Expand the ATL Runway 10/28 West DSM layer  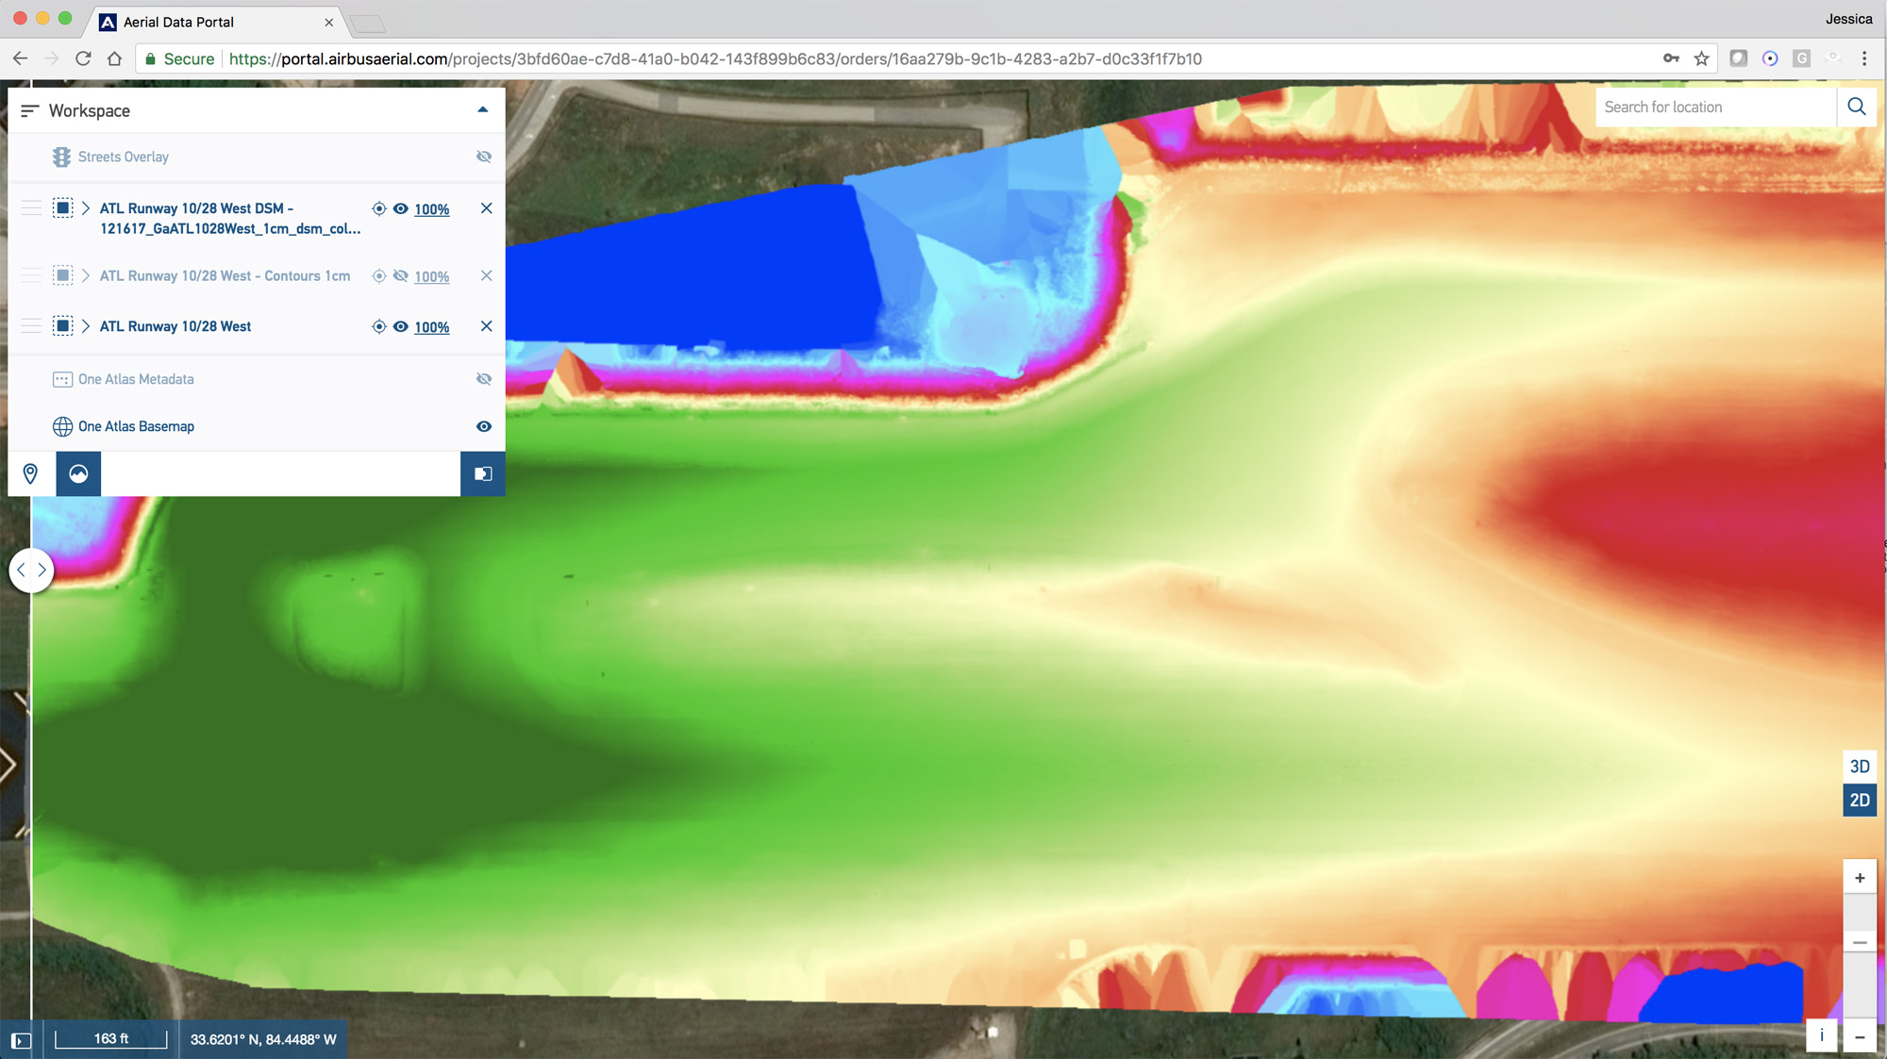(84, 208)
